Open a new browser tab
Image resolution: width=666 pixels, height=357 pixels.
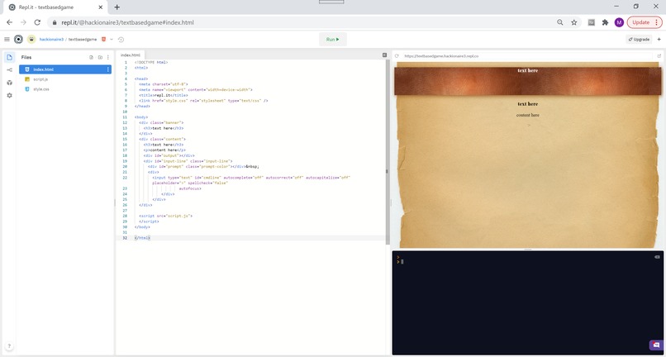(117, 7)
